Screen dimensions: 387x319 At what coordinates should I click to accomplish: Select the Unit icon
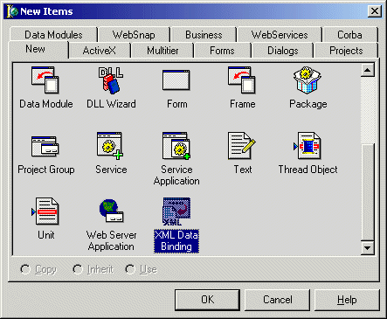point(45,212)
